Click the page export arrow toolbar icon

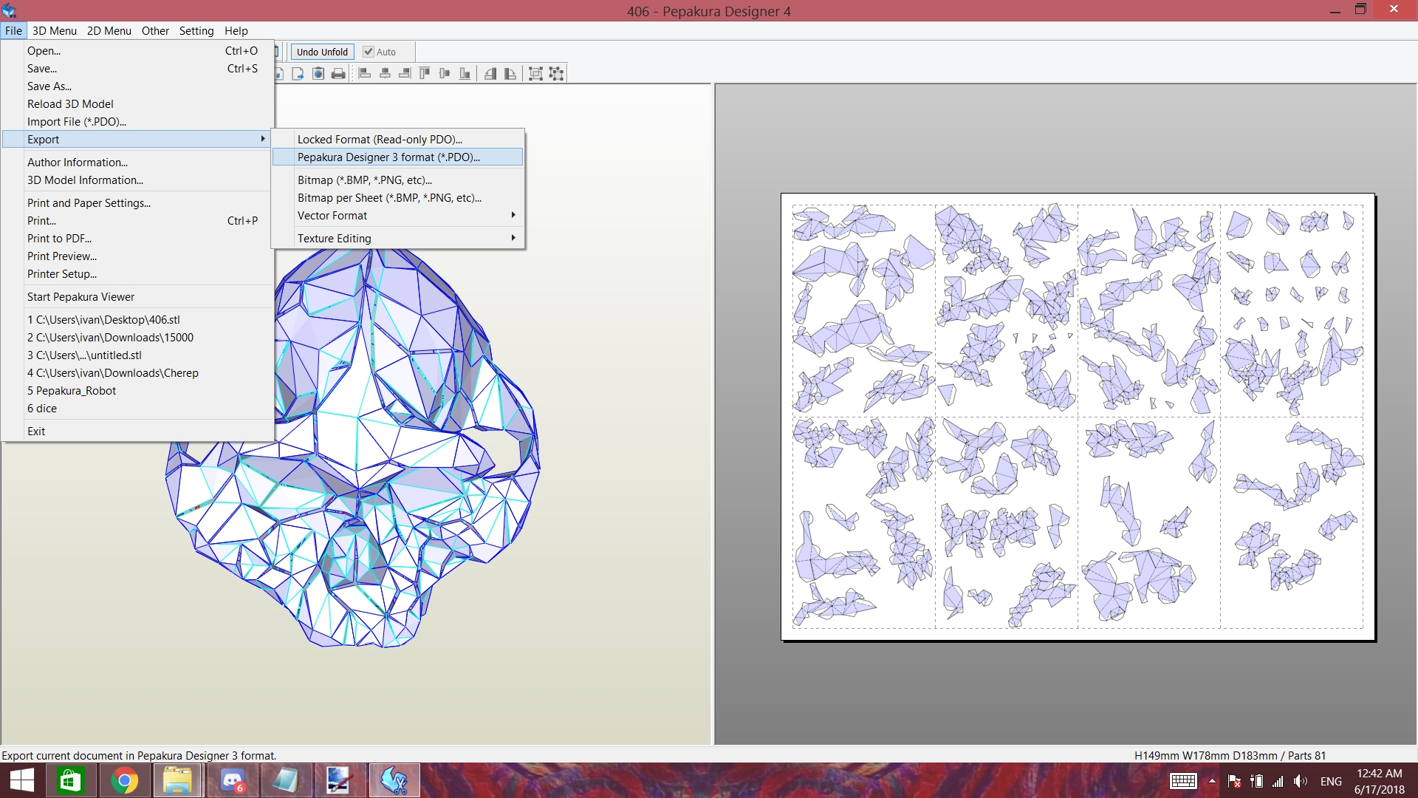(298, 73)
